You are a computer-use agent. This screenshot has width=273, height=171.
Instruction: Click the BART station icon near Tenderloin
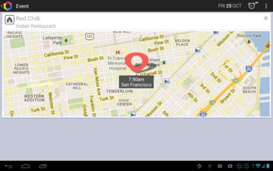pyautogui.click(x=167, y=81)
